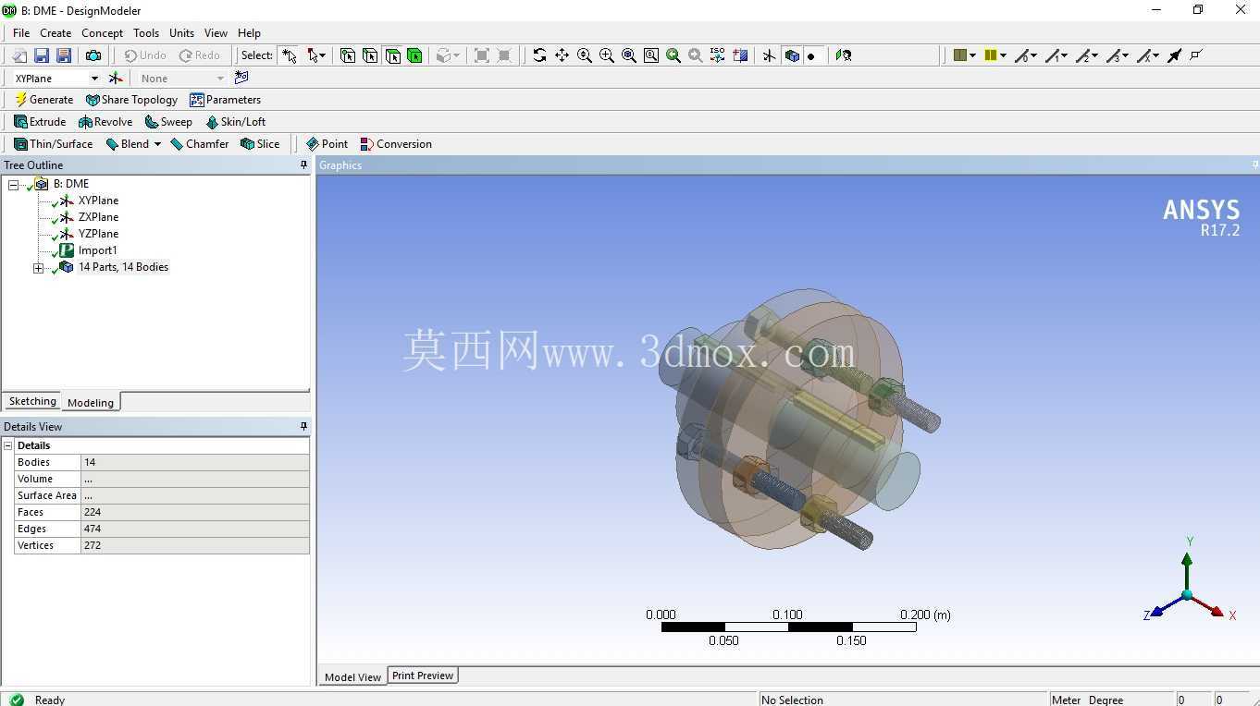1260x706 pixels.
Task: Expand the 14 Parts, 14 Bodies node
Action: 38,268
